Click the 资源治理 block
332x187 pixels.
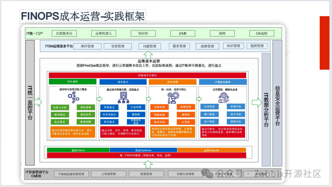tap(160, 115)
